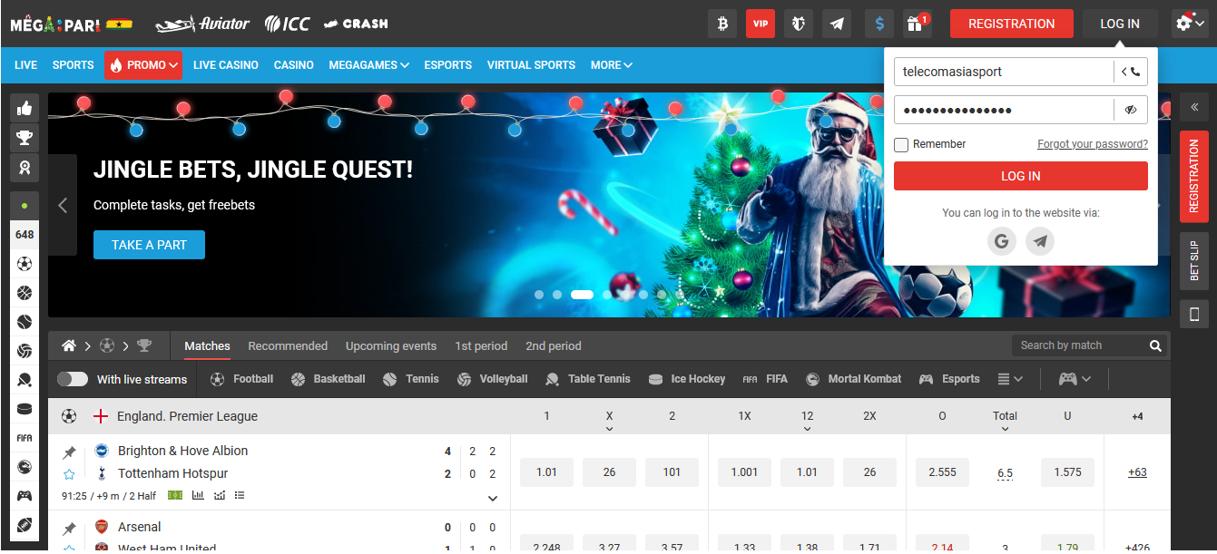Click the trophy icon in the sidebar
Screen dimensions: 1217x554
pyautogui.click(x=25, y=138)
